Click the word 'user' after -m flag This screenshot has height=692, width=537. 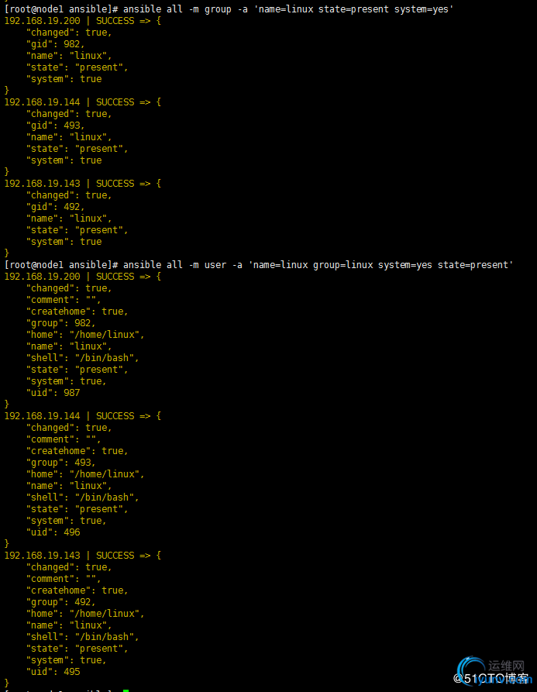tap(215, 265)
